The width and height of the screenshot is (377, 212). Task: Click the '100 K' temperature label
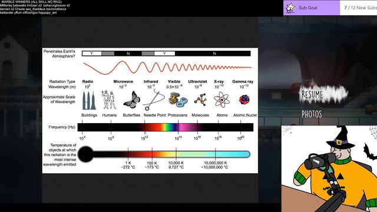click(x=152, y=163)
